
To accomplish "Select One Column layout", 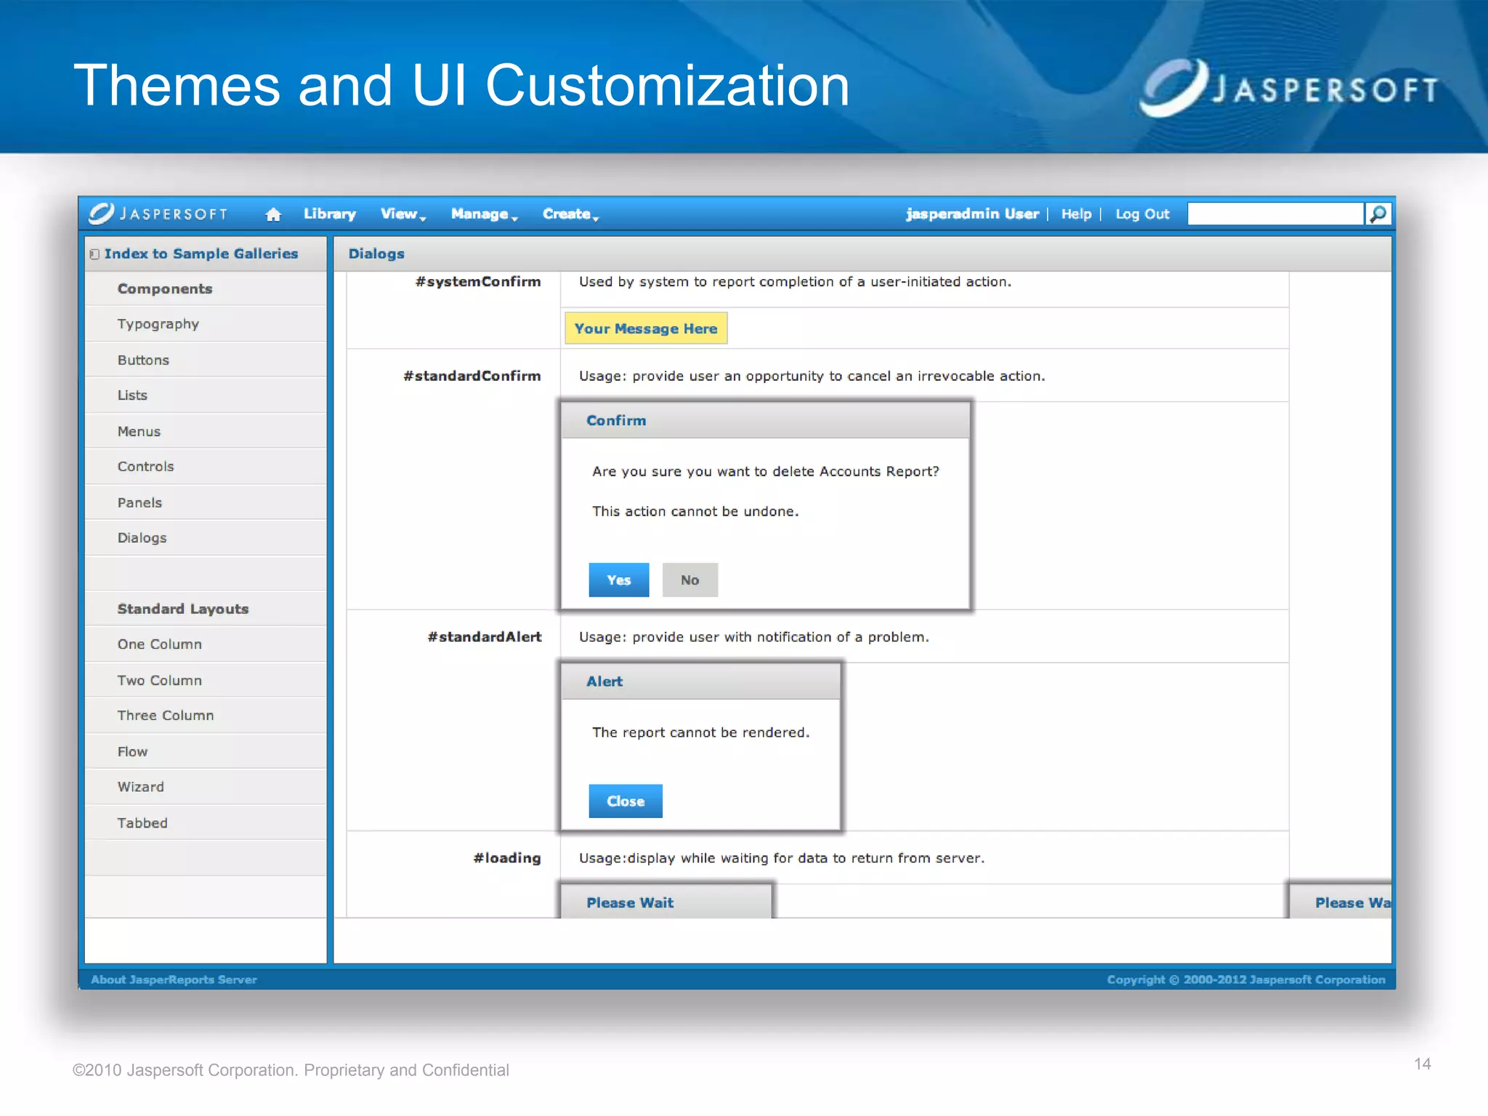I will [x=206, y=644].
